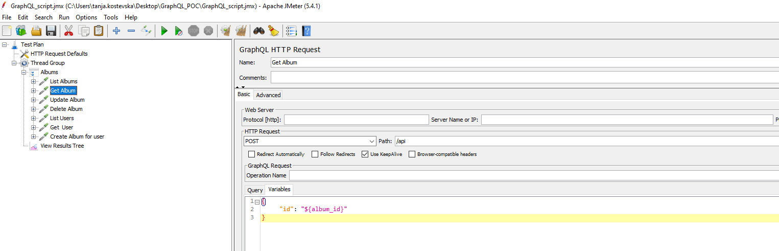Click the Comments input field
The height and width of the screenshot is (251, 779).
[525, 78]
